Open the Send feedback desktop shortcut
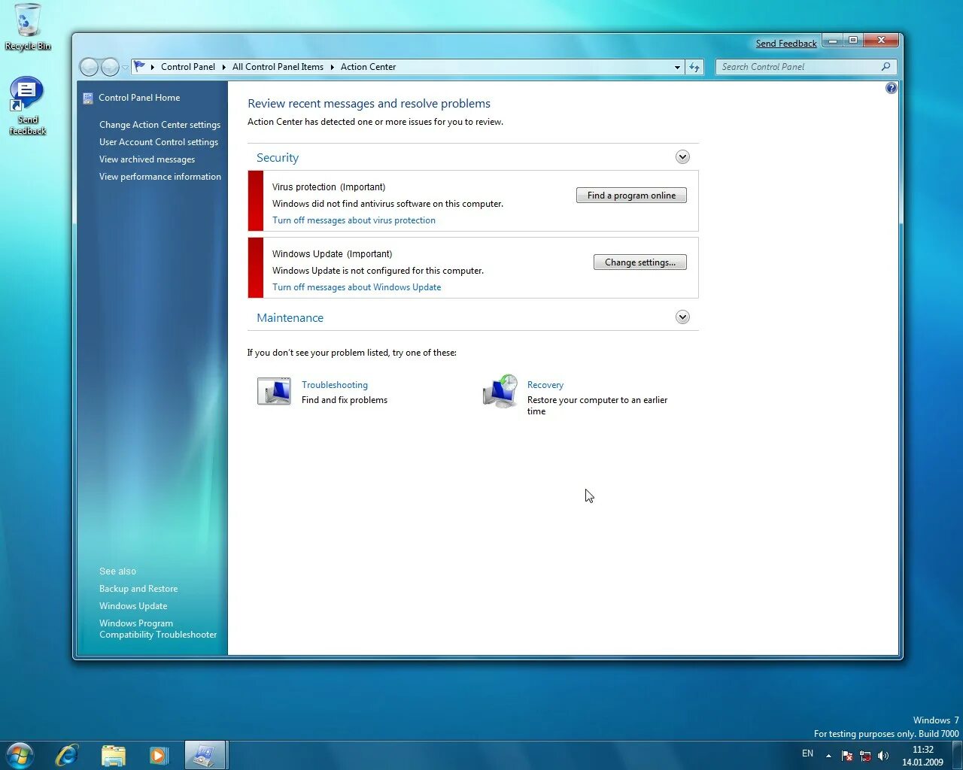This screenshot has height=770, width=963. point(27,106)
